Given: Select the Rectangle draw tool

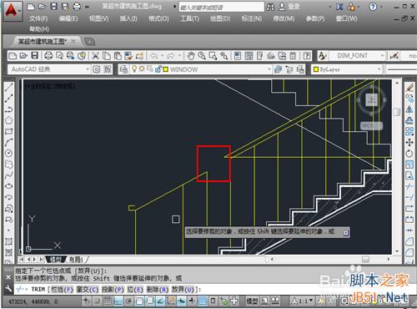Looking at the screenshot, I should coord(9,131).
